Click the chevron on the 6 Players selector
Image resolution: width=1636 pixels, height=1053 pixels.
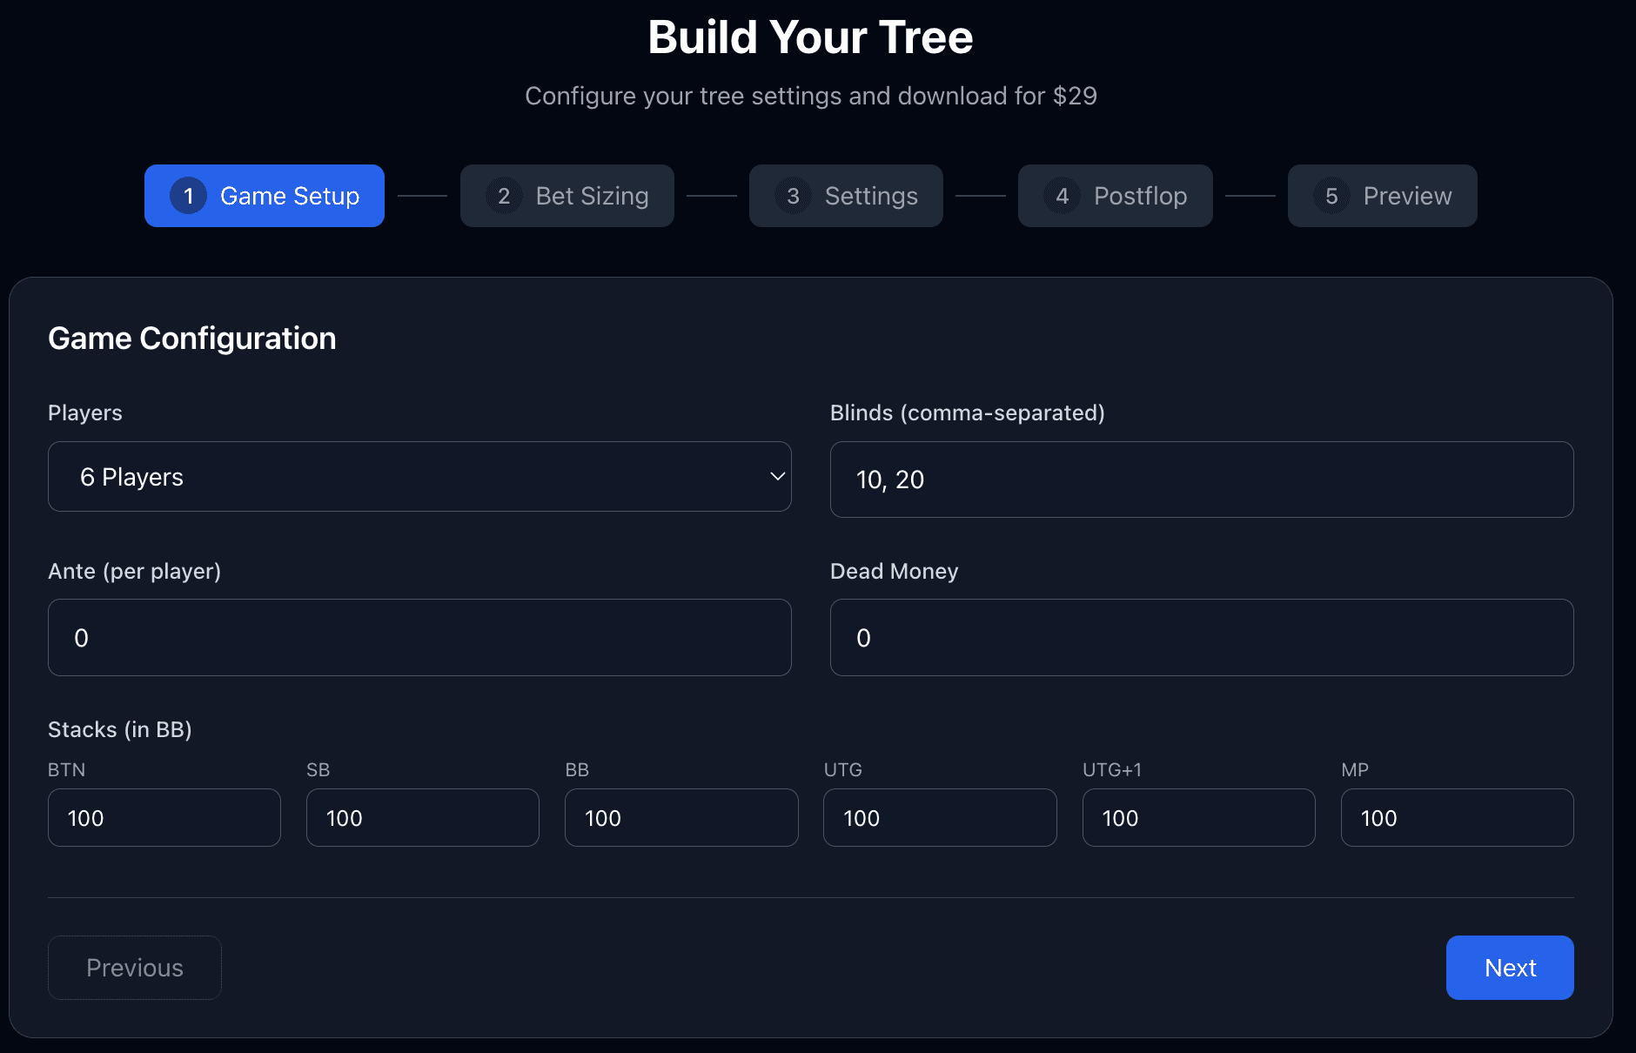pos(775,477)
